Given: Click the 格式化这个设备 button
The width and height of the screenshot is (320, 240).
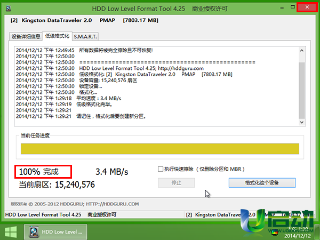Looking at the screenshot, I should coord(262,182).
